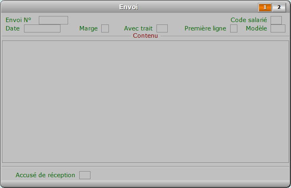Focus the Date input field
Screen dimensions: 291x188
click(x=42, y=28)
